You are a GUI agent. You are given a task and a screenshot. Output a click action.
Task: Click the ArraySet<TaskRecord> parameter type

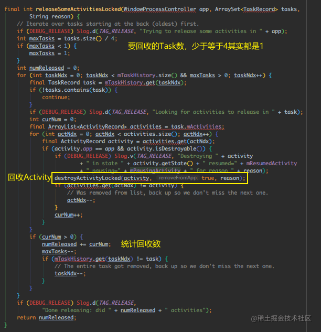tap(246, 9)
